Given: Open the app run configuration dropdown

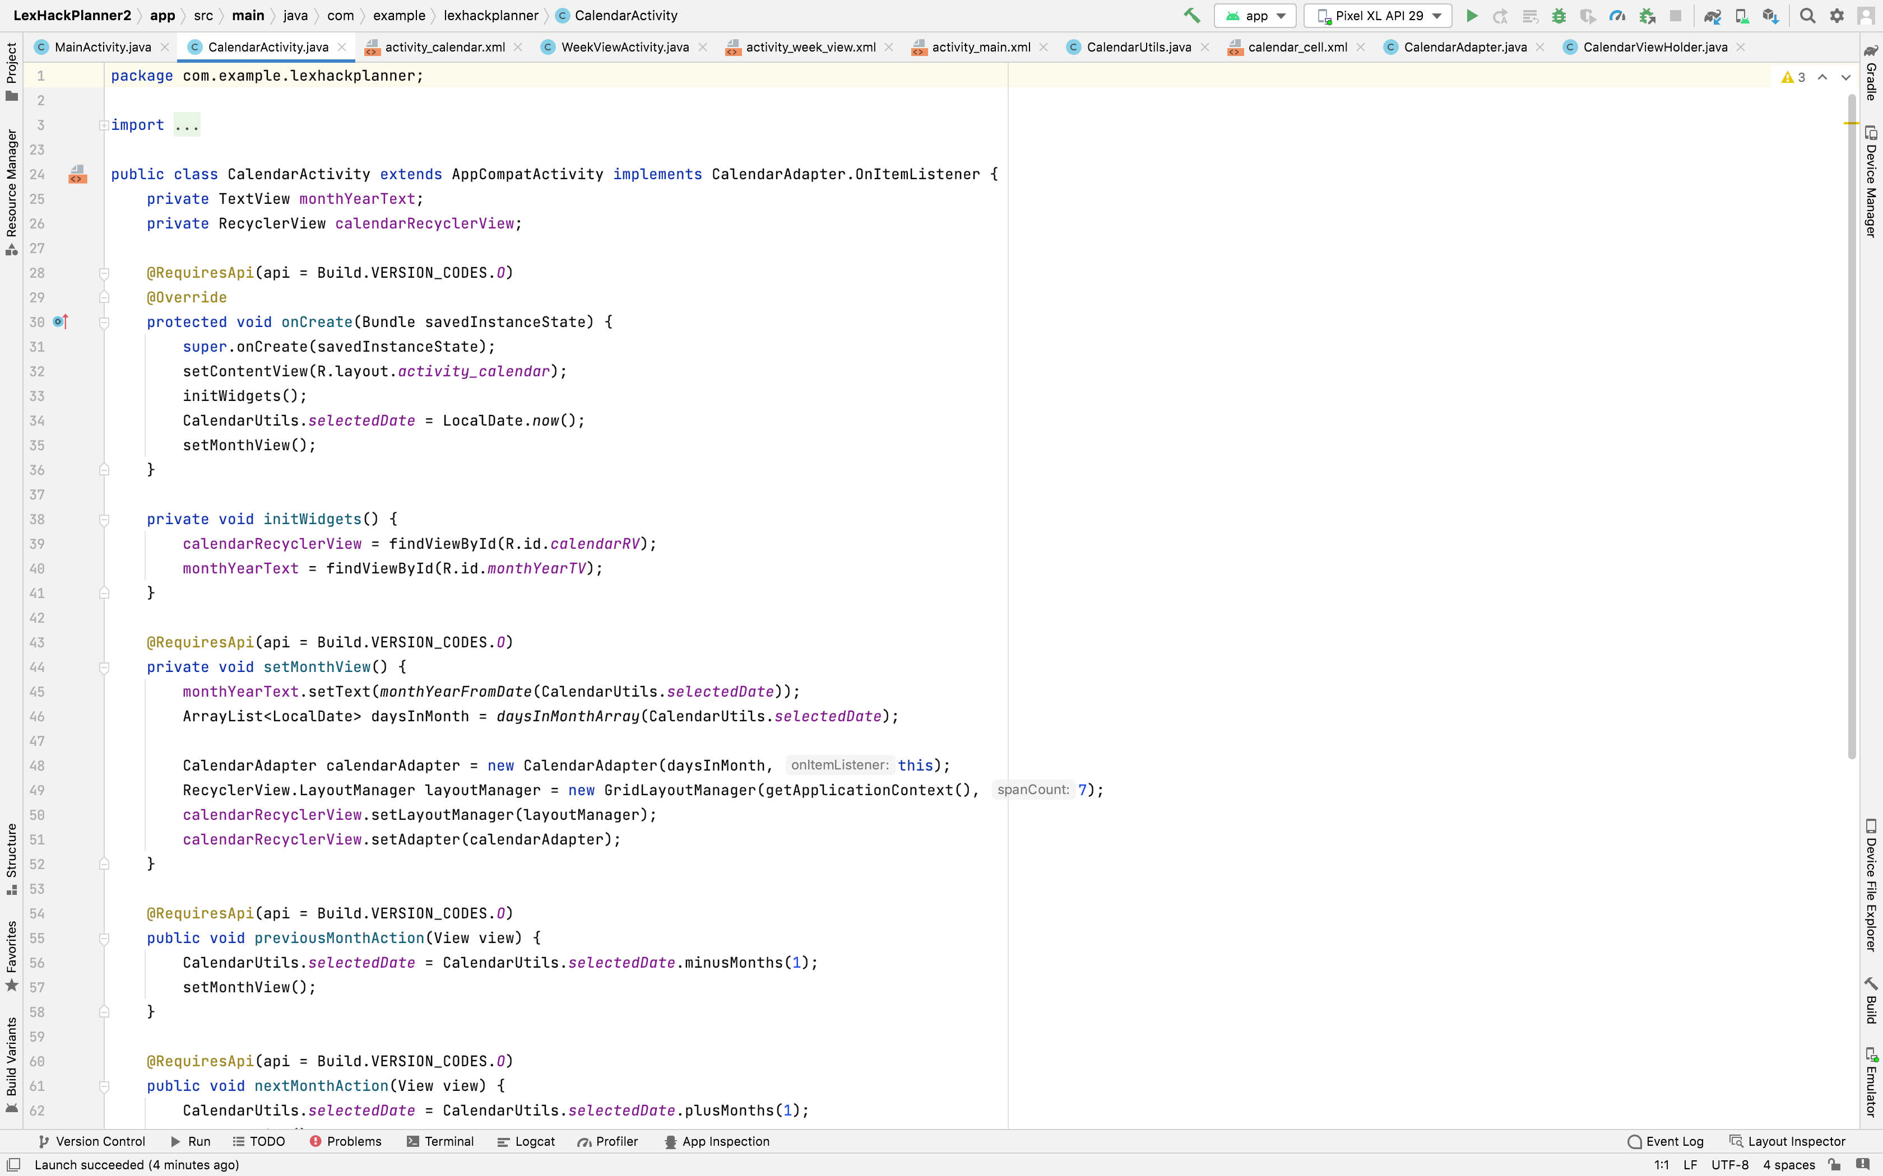Looking at the screenshot, I should pos(1255,16).
